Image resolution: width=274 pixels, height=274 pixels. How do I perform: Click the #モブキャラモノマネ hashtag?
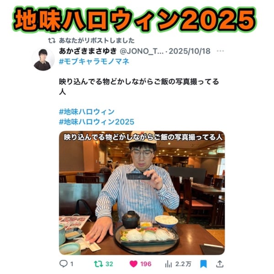tap(94, 61)
